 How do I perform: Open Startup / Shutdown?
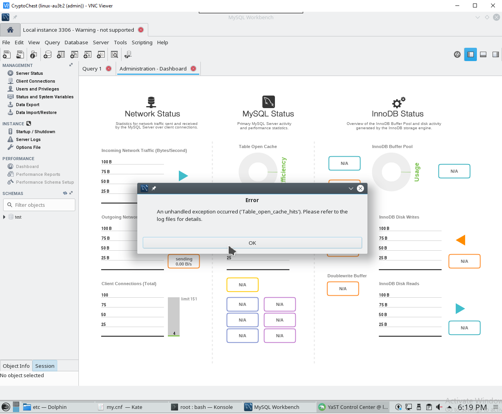pos(35,132)
